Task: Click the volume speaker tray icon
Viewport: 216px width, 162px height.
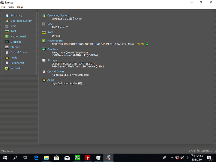Action: pos(182,158)
